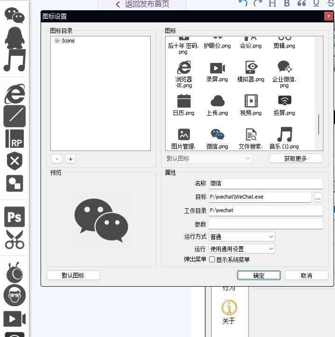Select the 会议.png label
Image resolution: width=335 pixels, height=337 pixels.
251,46
